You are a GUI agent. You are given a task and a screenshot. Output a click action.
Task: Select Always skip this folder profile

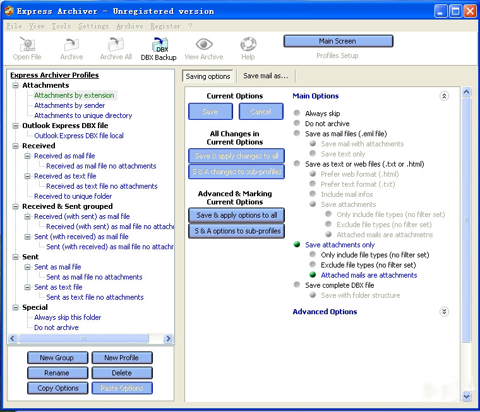(x=68, y=317)
